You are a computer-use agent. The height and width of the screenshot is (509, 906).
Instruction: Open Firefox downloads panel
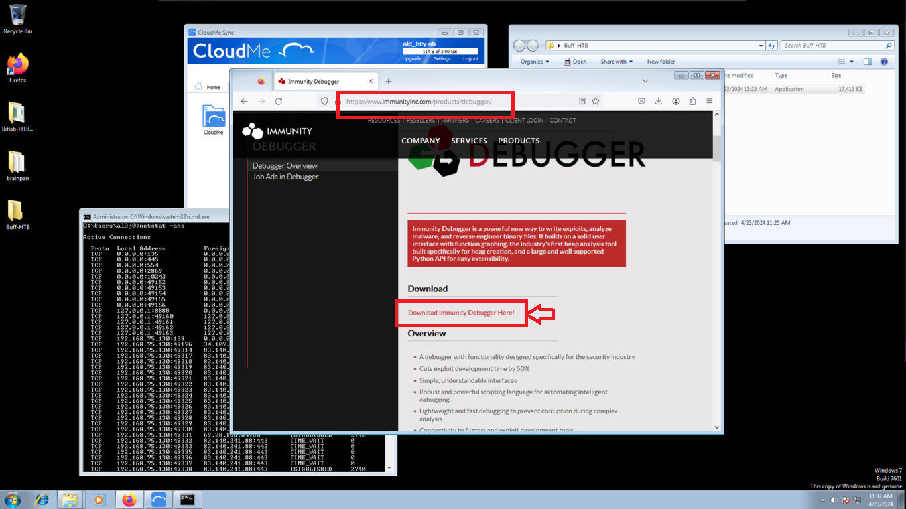pos(659,101)
